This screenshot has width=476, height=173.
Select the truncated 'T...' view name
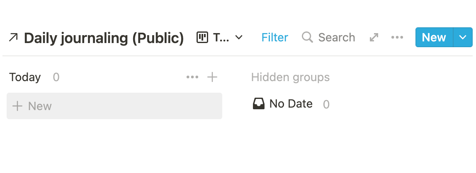pos(221,37)
